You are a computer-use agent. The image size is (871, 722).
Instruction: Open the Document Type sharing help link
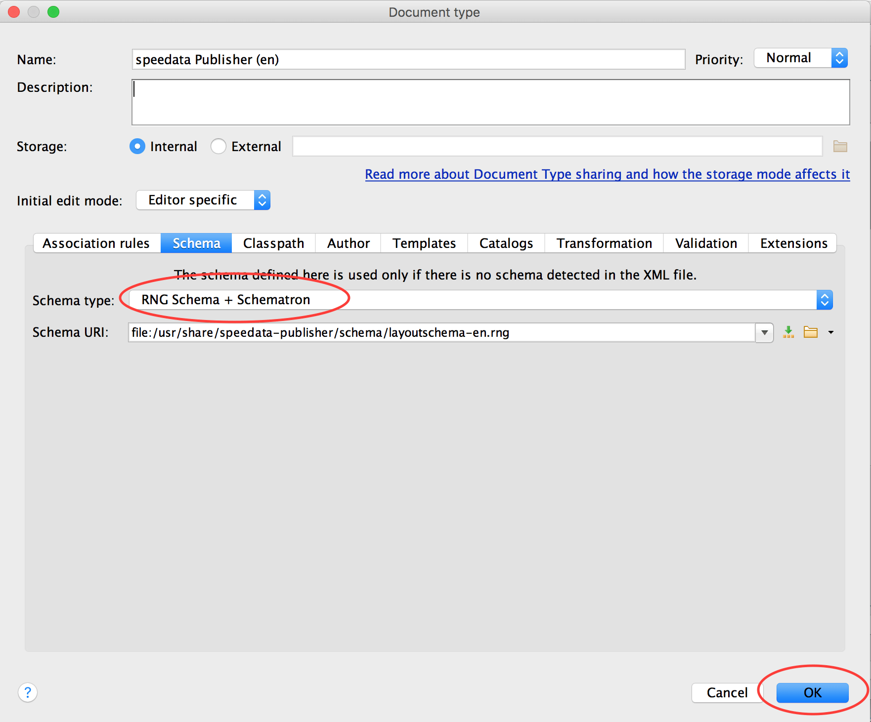click(607, 174)
